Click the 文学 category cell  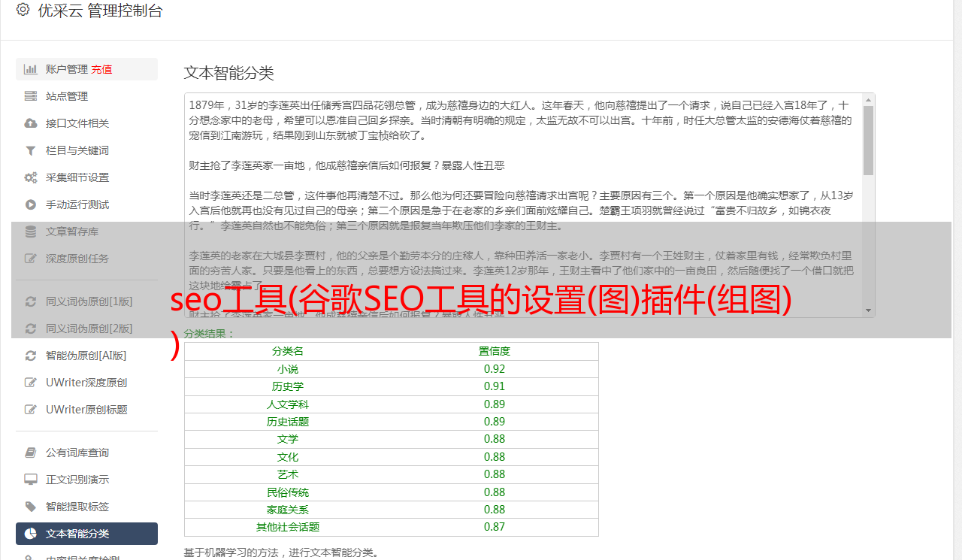point(288,439)
